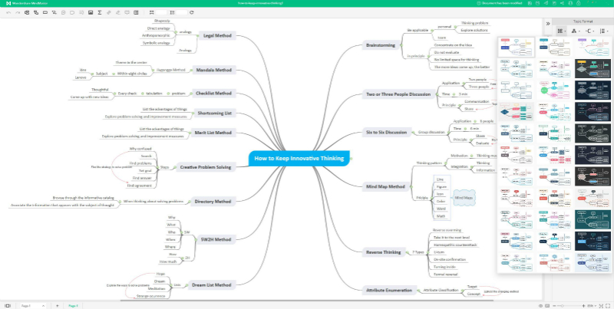The height and width of the screenshot is (309, 614).
Task: Click the hyperlink icon in toolbar
Action: click(x=107, y=12)
